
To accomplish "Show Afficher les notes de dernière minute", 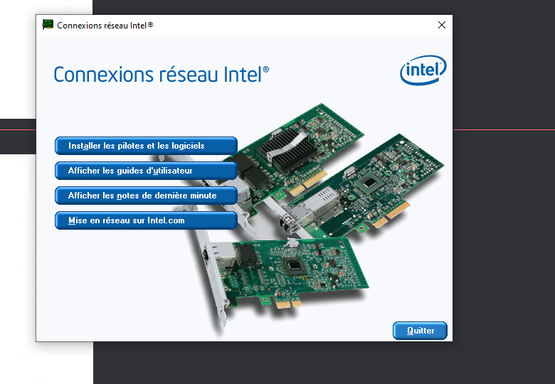I will point(146,196).
